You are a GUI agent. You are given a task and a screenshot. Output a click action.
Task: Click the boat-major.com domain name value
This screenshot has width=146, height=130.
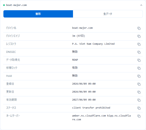click(x=82, y=28)
